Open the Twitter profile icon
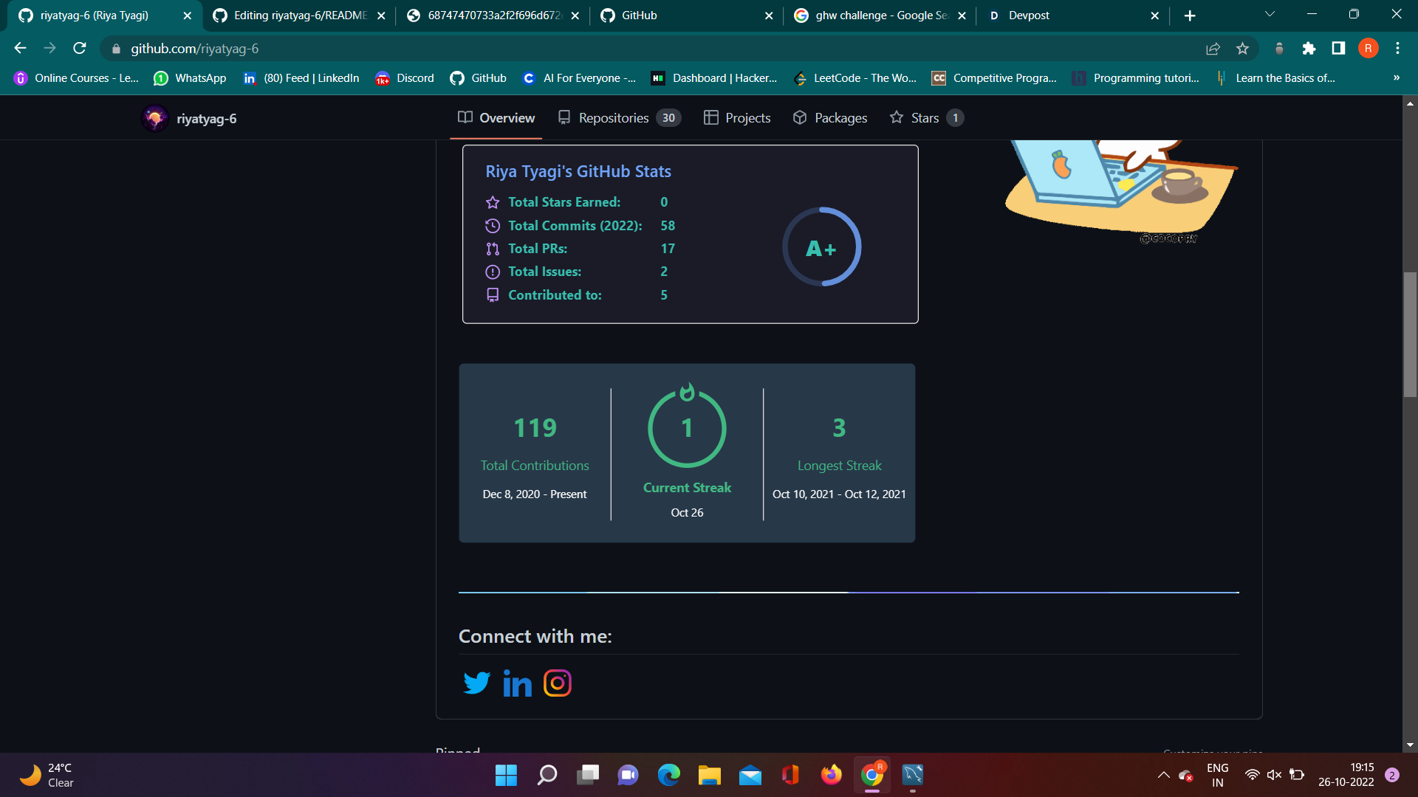 tap(476, 683)
